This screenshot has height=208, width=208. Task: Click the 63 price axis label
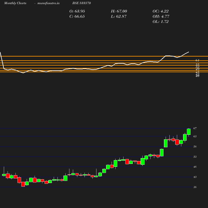tap(195, 136)
